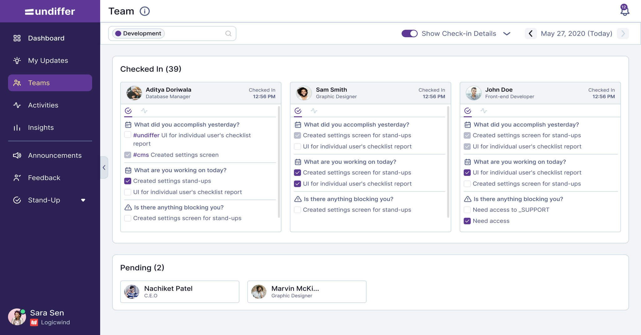The width and height of the screenshot is (641, 335).
Task: Check 'Need access to _SUPPORT' in John Doe's card
Action: [x=467, y=210]
